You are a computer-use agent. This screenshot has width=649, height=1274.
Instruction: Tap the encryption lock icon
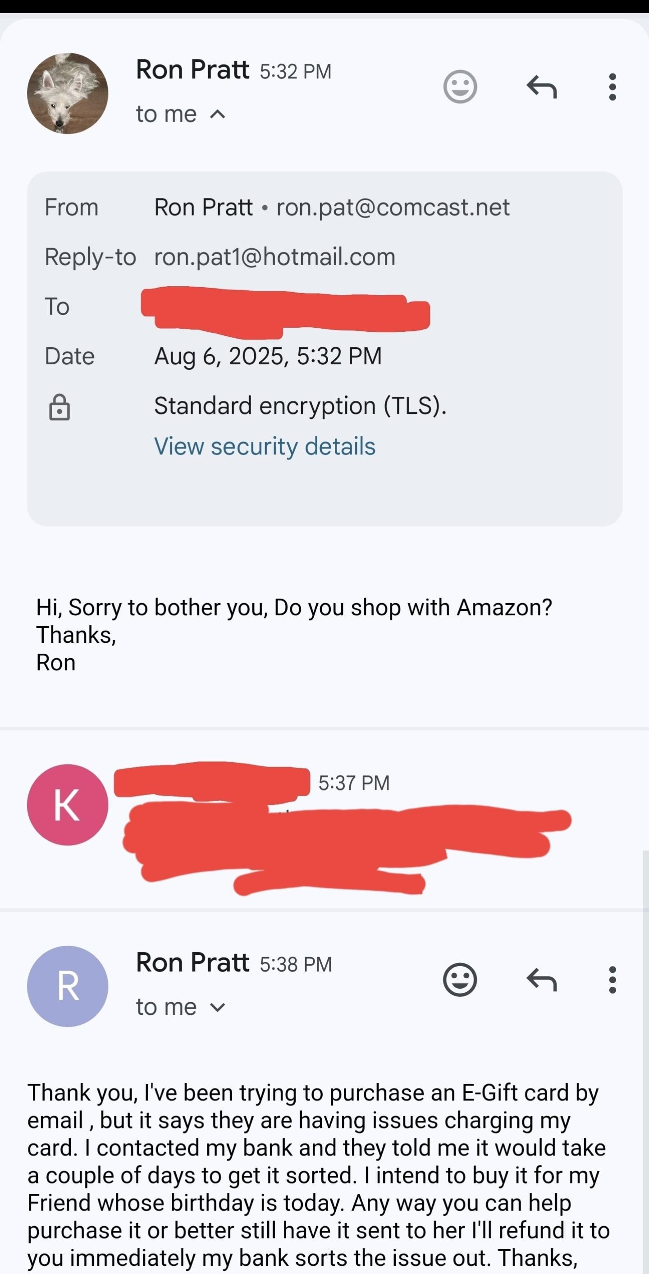[59, 407]
